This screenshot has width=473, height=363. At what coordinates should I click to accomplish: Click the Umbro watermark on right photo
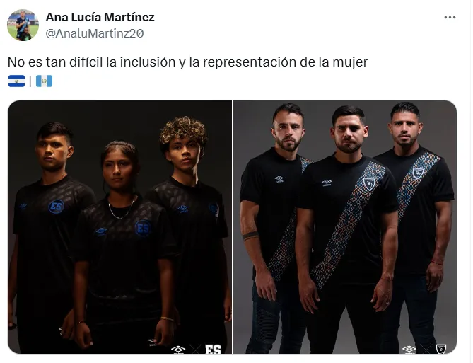[409, 350]
